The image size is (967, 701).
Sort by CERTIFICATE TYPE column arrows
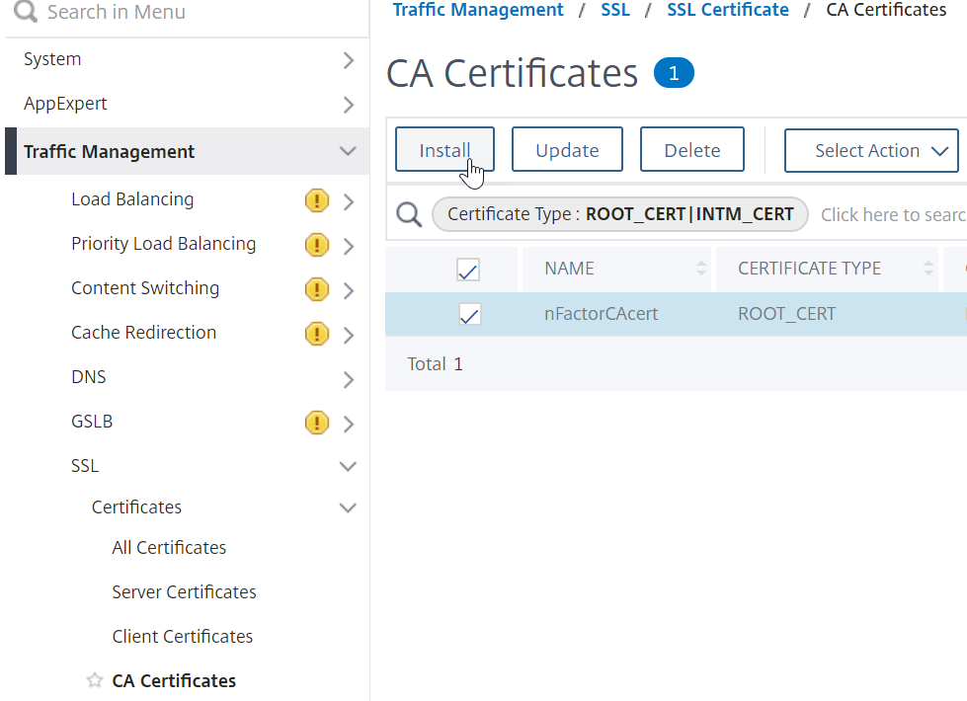tap(928, 268)
